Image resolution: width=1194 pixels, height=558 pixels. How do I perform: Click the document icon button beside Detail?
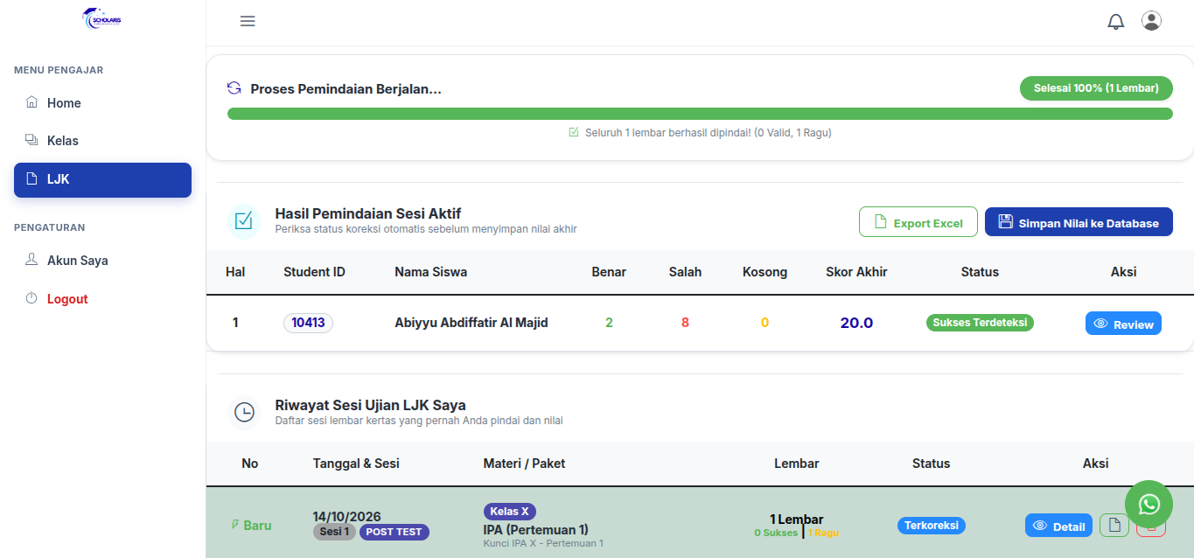pyautogui.click(x=1114, y=526)
